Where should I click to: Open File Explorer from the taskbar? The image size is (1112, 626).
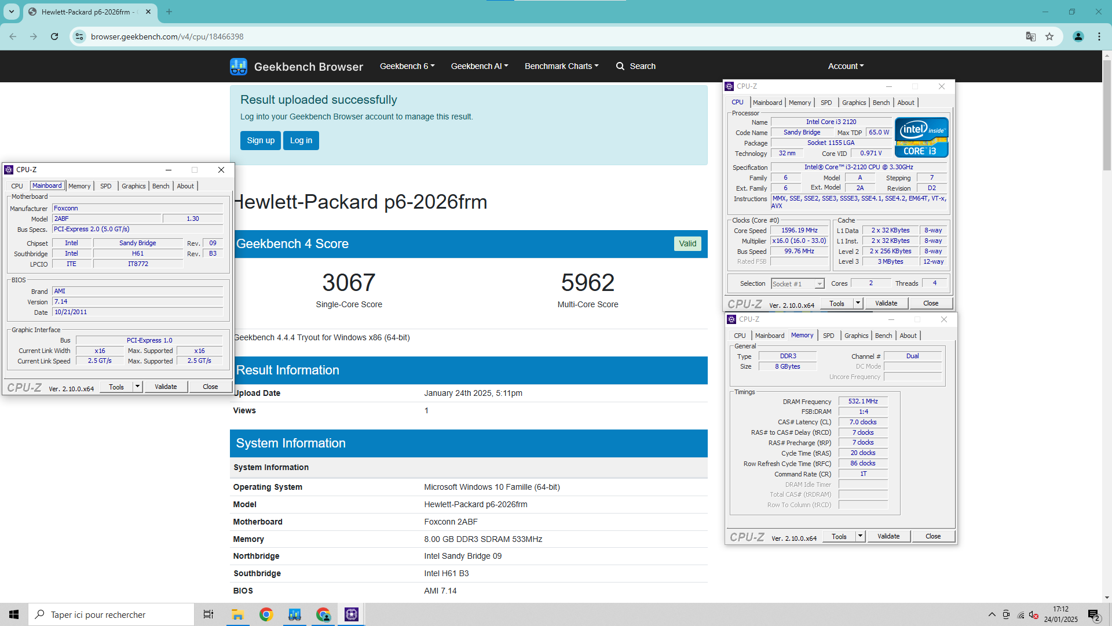coord(237,614)
